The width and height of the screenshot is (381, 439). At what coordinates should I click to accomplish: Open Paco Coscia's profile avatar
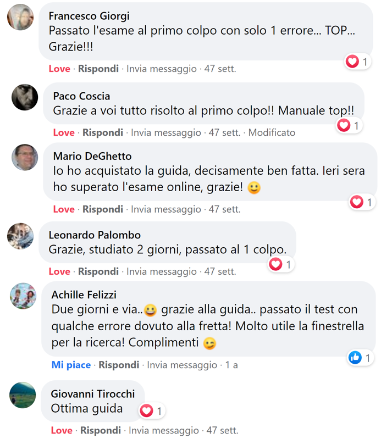coord(25,97)
